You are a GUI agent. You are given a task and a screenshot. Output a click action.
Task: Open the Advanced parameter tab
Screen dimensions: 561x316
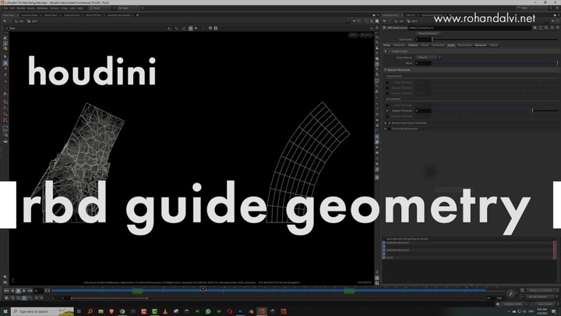tap(480, 45)
